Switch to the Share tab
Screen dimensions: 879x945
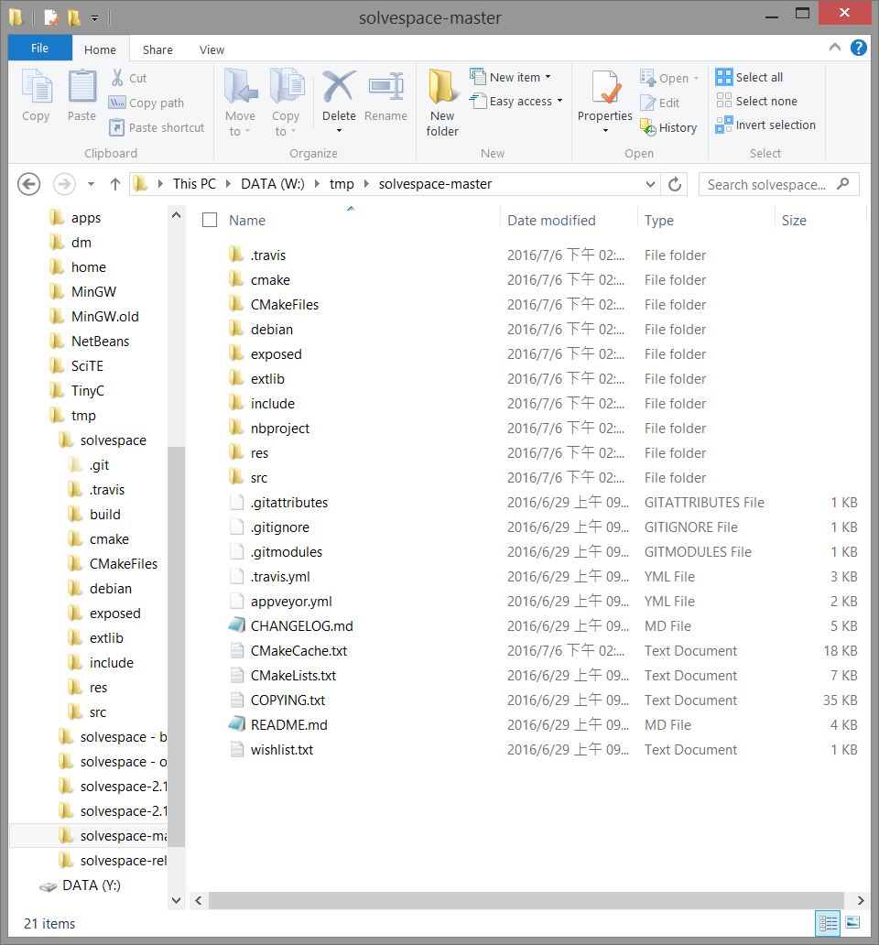(157, 49)
